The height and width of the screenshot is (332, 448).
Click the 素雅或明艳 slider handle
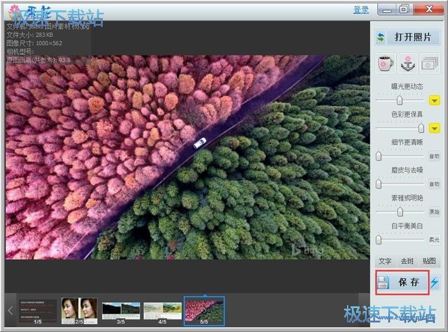point(400,212)
